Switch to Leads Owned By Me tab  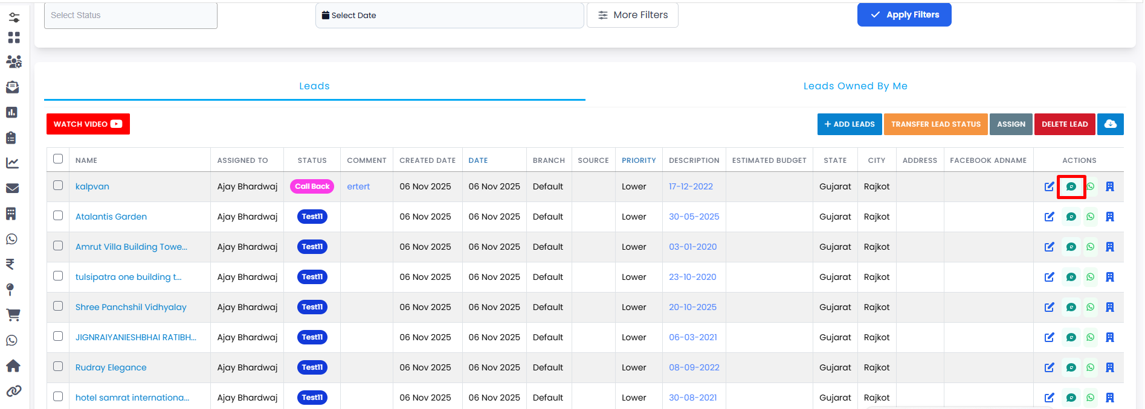click(x=855, y=86)
